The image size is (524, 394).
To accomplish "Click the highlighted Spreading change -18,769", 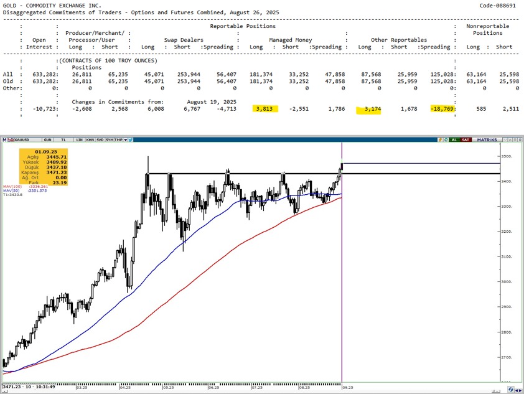I will 442,109.
